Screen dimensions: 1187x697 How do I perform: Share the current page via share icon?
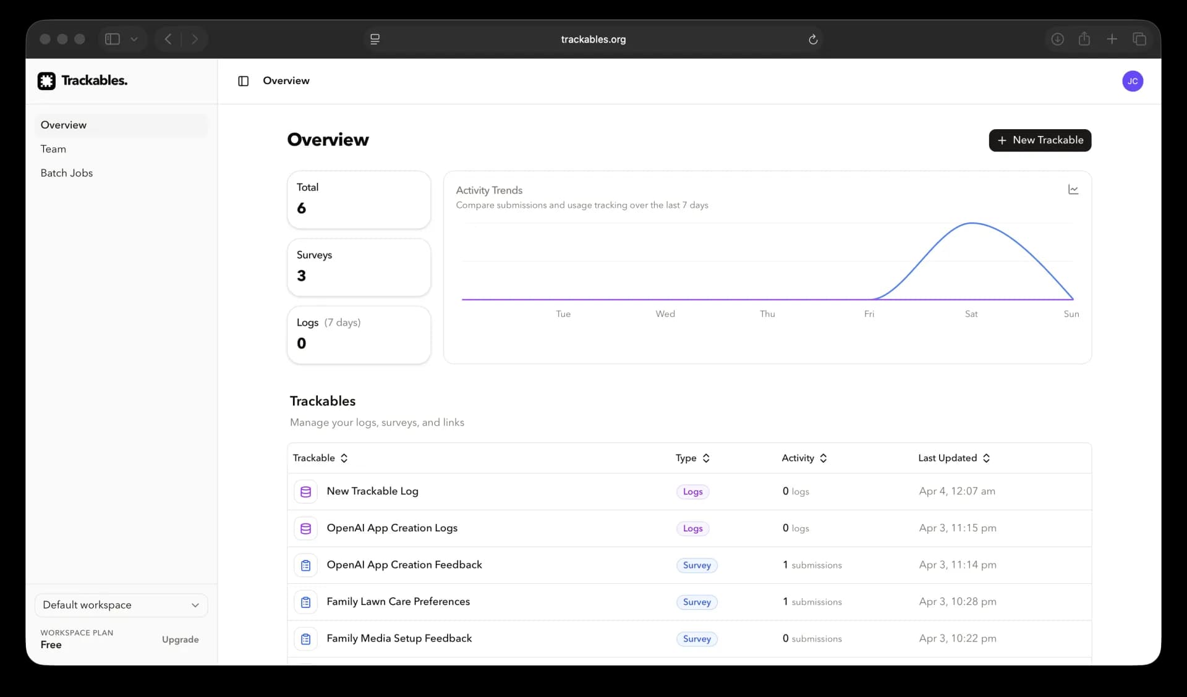point(1085,38)
